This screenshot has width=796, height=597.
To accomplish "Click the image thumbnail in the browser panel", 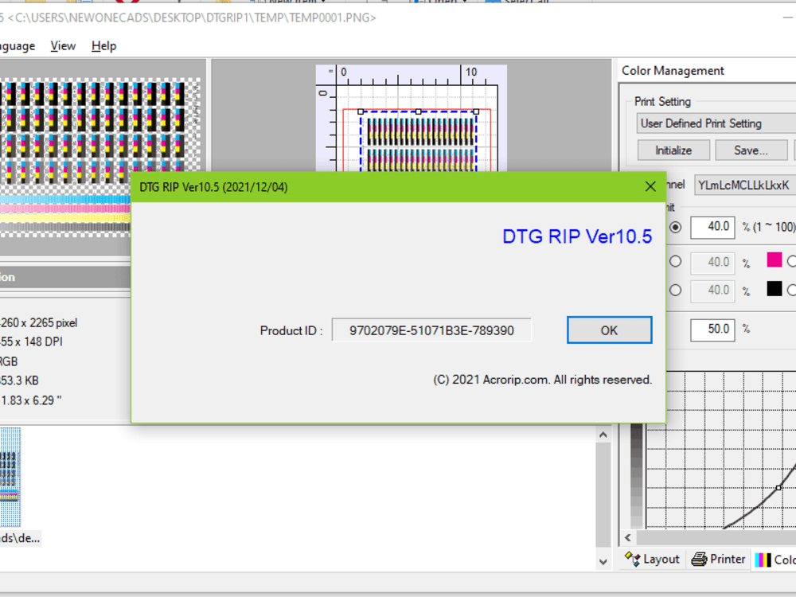I will [x=11, y=478].
